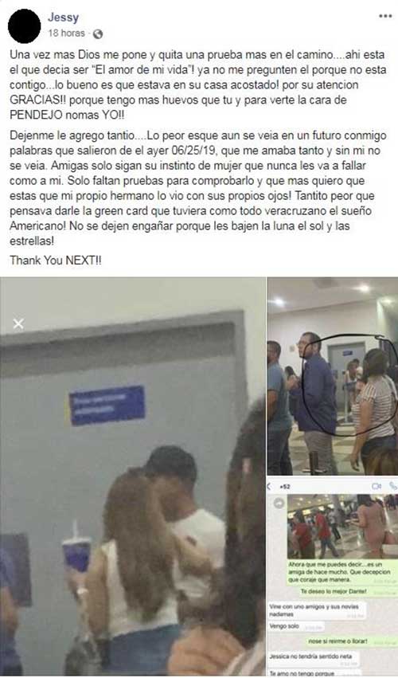This screenshot has height=678, width=398.
Task: Select the "Vengo solo" chat message
Action: pyautogui.click(x=296, y=625)
